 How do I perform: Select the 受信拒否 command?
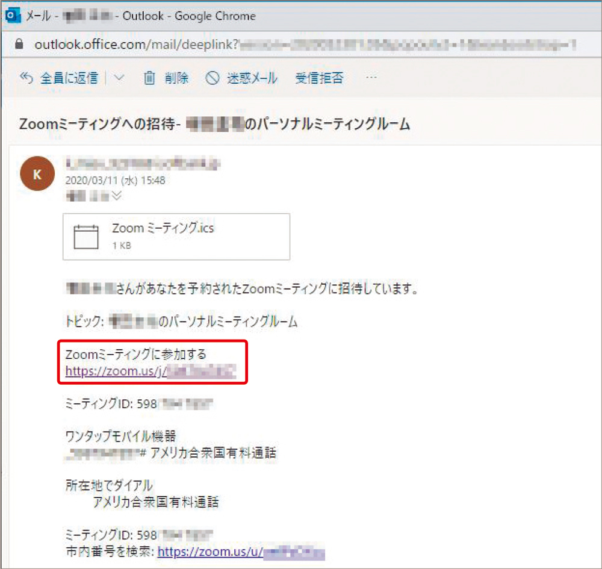(x=320, y=78)
